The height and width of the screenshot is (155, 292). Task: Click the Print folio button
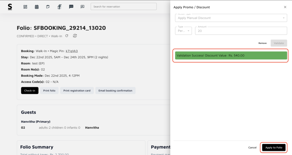pos(49,91)
